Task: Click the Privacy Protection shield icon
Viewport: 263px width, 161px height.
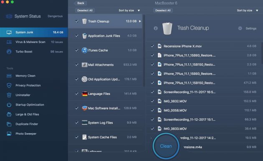Action: [9, 85]
